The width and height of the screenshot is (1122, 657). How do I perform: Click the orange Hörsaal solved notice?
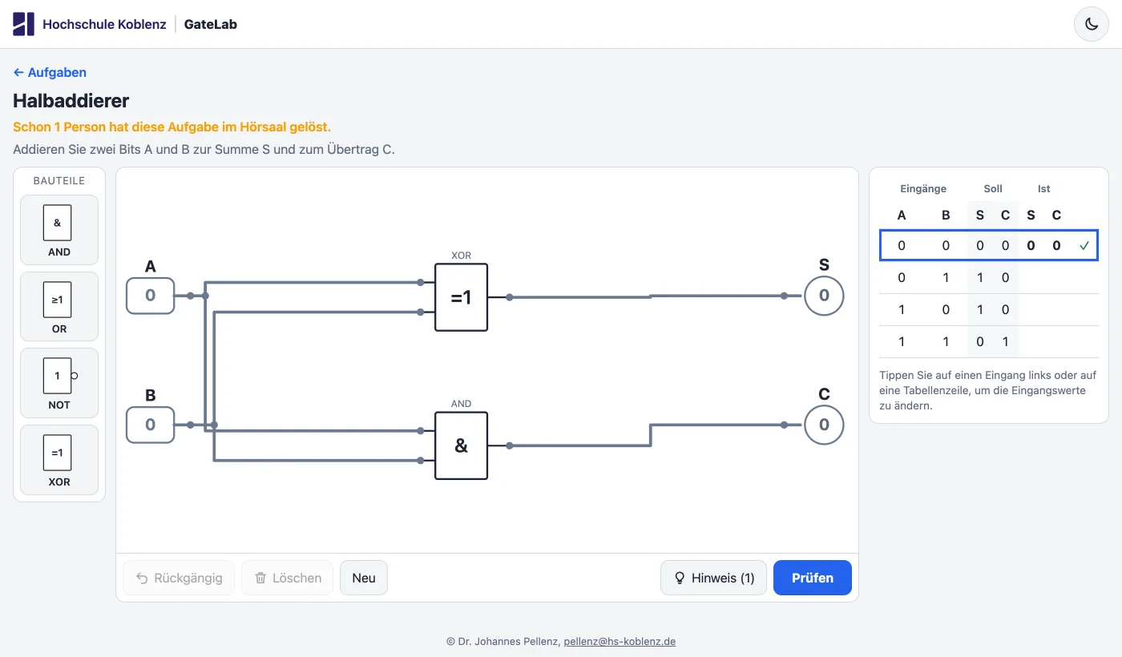(172, 127)
